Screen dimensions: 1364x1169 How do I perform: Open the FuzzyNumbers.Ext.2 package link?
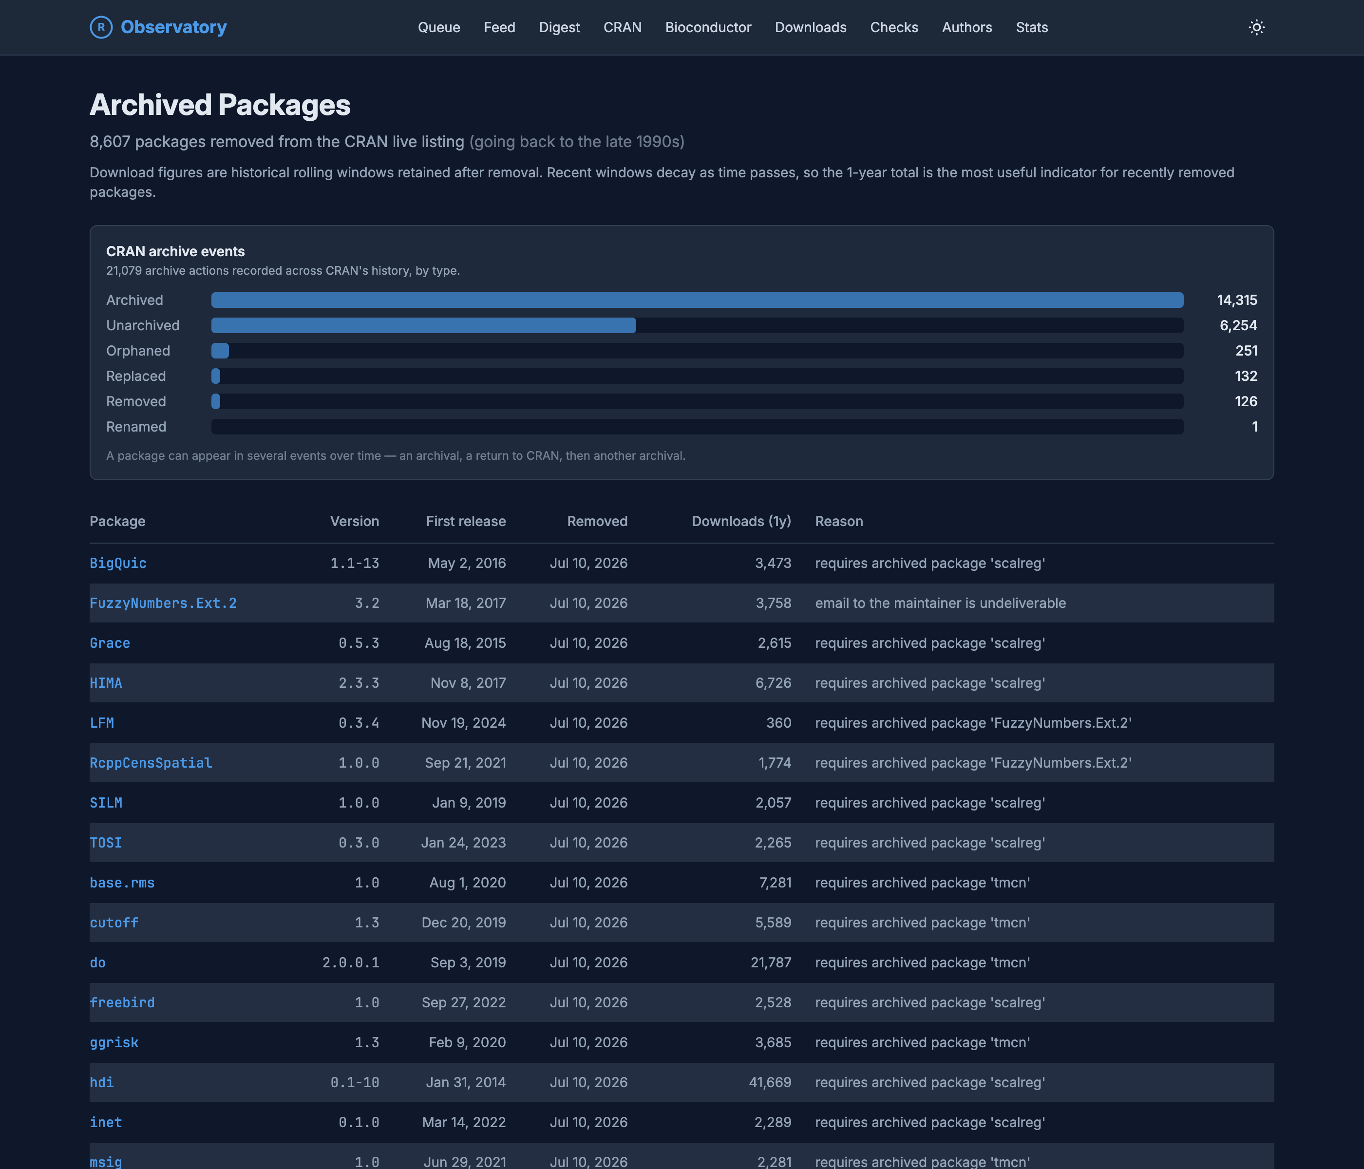pyautogui.click(x=163, y=603)
